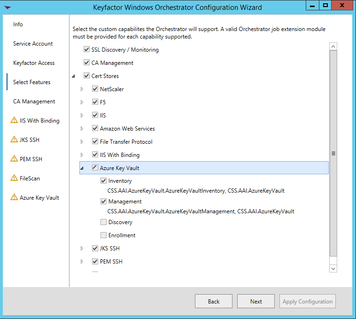Expand the PEM SSH tree node
The height and width of the screenshot is (319, 356).
(x=82, y=262)
